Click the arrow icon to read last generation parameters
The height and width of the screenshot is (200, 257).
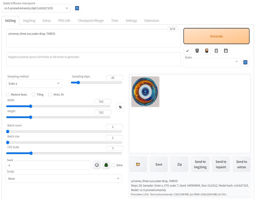click(187, 51)
